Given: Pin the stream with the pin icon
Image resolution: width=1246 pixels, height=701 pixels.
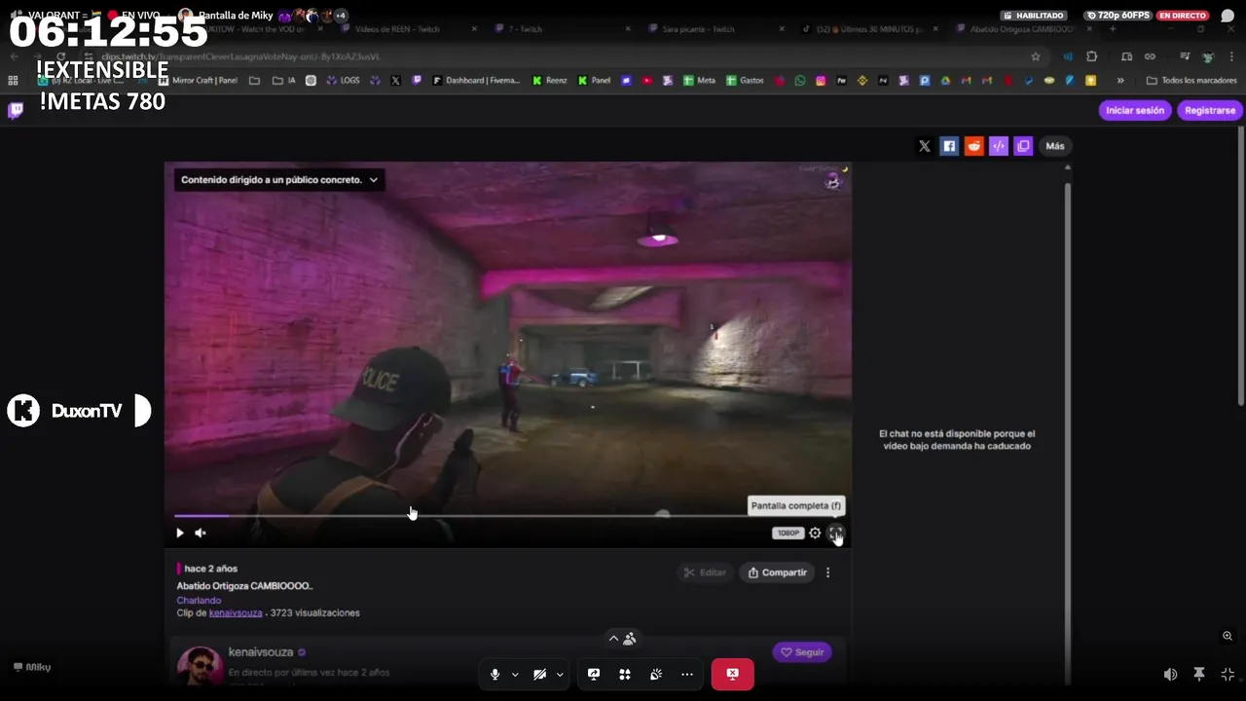Looking at the screenshot, I should coord(1199,674).
